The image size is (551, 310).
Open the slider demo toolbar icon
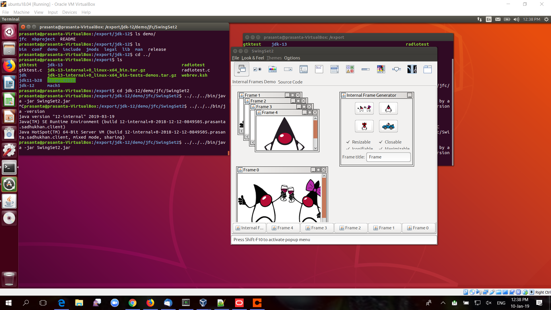(x=396, y=69)
